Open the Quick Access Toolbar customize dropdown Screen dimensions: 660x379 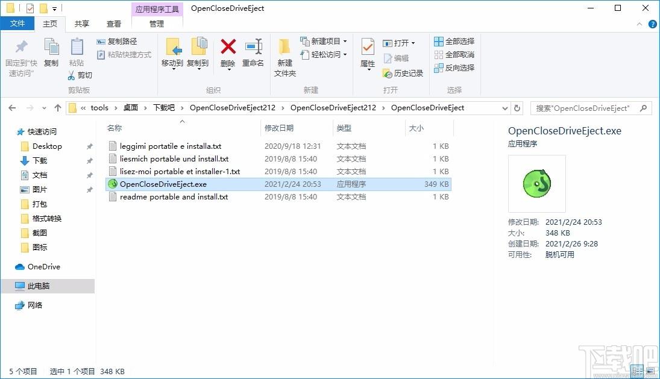point(55,8)
